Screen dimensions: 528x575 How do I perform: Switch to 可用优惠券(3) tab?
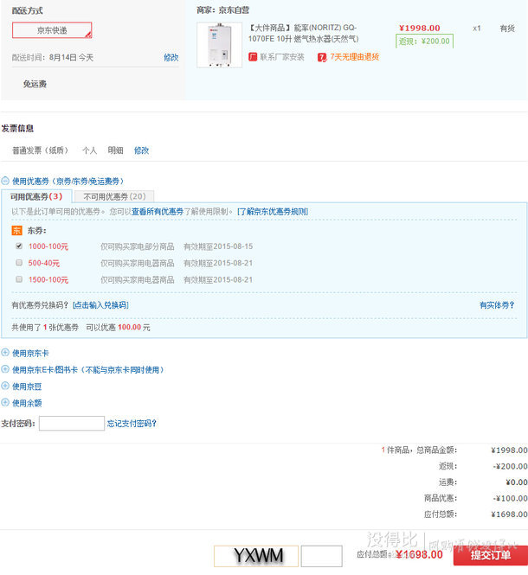36,196
